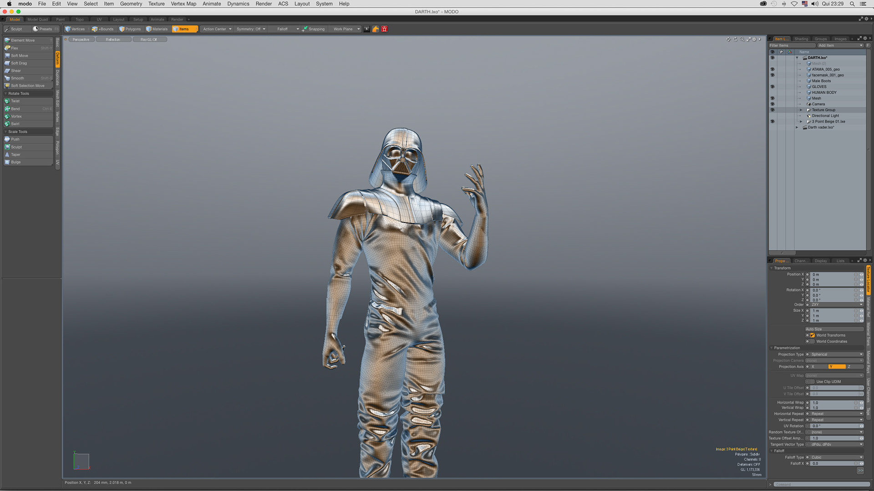This screenshot has height=491, width=874.
Task: Open the Projection Type Spherical dropdown
Action: point(837,355)
